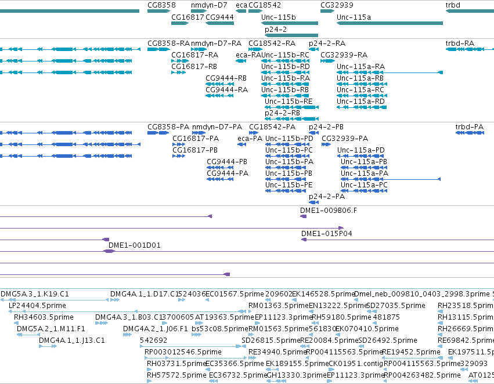The height and width of the screenshot is (384, 494).
Task: Open the CG16817 gene feature
Action: 180,23
